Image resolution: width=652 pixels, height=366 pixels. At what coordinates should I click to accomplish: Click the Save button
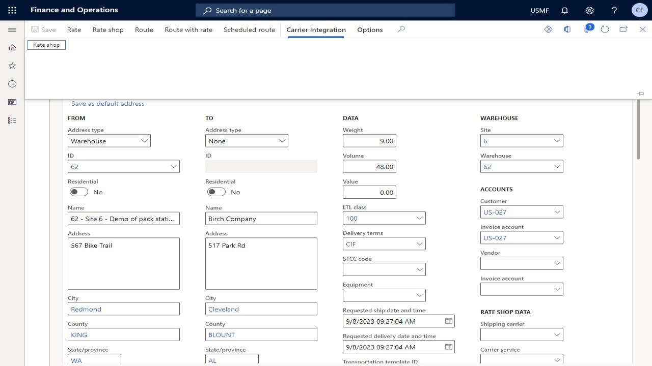tap(44, 29)
